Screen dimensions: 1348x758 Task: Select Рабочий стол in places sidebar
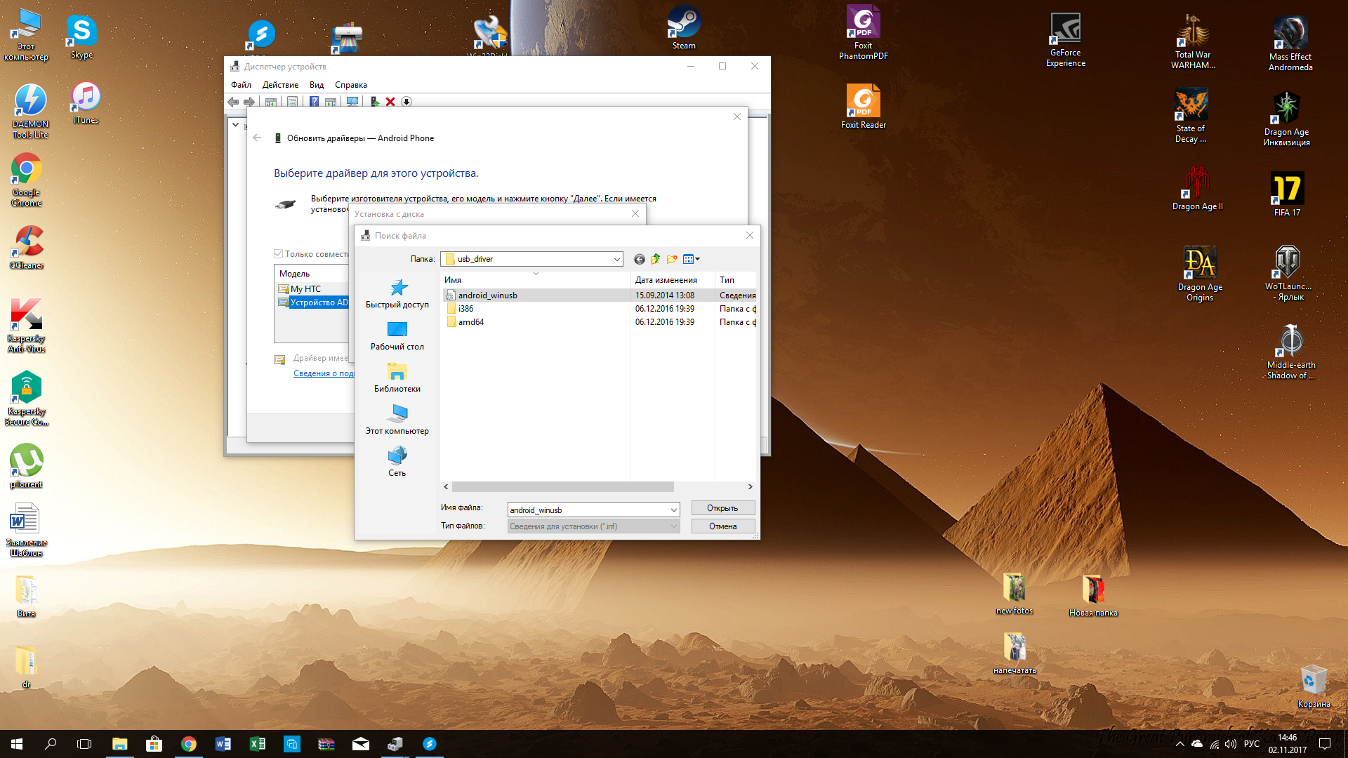tap(397, 335)
